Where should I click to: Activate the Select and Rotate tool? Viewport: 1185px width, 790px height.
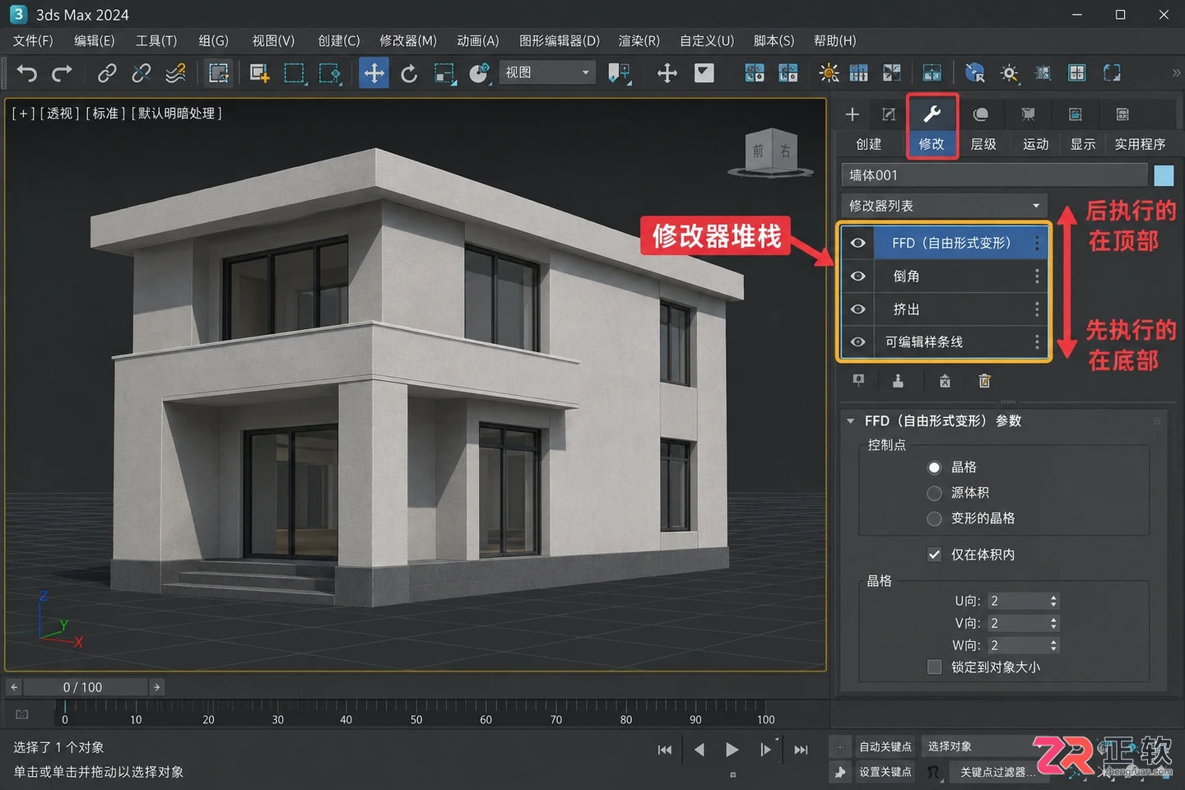click(409, 73)
